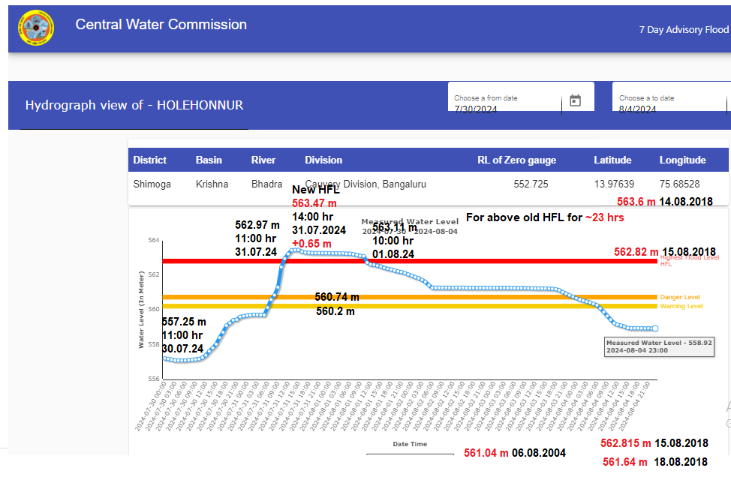Click the yellow Warning Level line

(488, 306)
